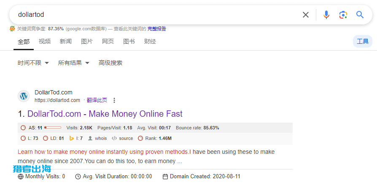Image resolution: width=377 pixels, height=185 pixels.
Task: Open the three-dot menu beside the result URL
Action: coord(114,100)
